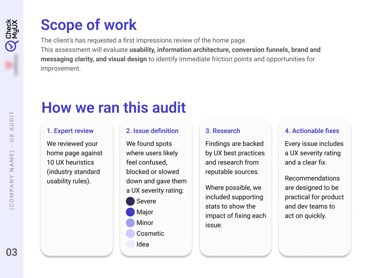Screen dimensions: 371x278
Task: Select the Cosmetic severity color dot
Action: [x=130, y=234]
